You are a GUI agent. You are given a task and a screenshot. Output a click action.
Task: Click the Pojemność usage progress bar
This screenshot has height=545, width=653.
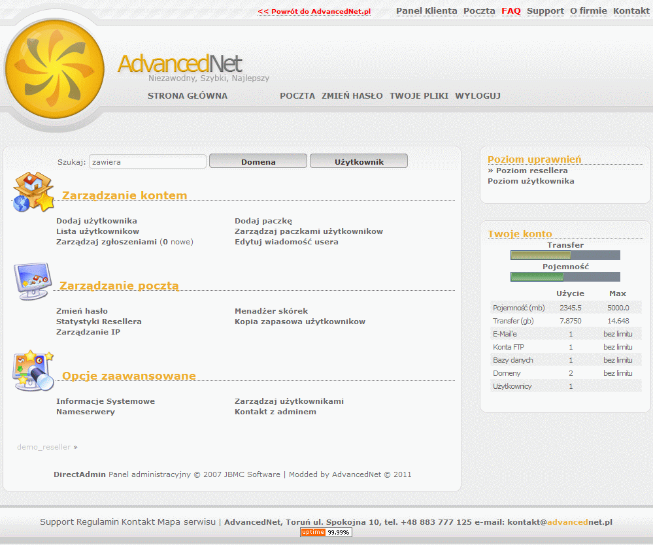click(x=565, y=277)
